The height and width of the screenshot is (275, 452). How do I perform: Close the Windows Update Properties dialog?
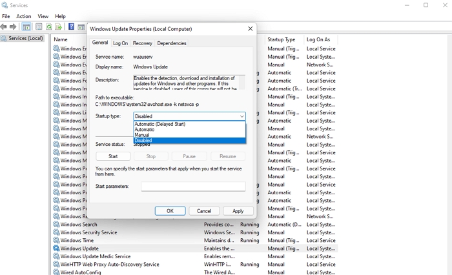[251, 29]
